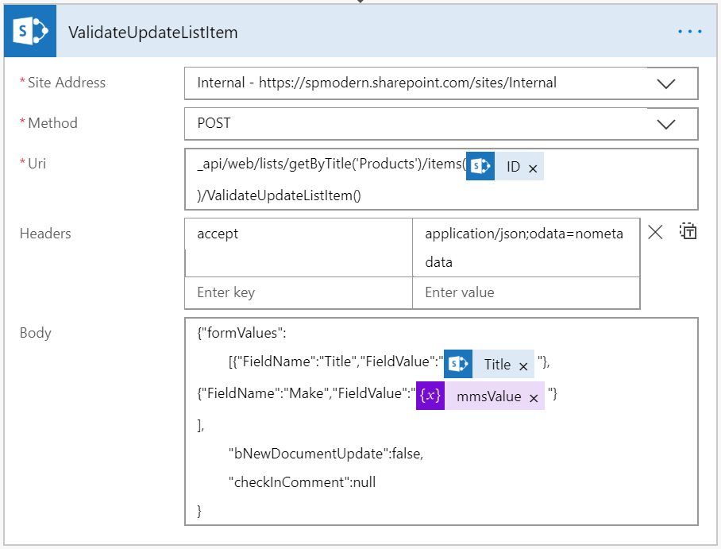Edit the application/json header value
The image size is (721, 549).
[526, 248]
